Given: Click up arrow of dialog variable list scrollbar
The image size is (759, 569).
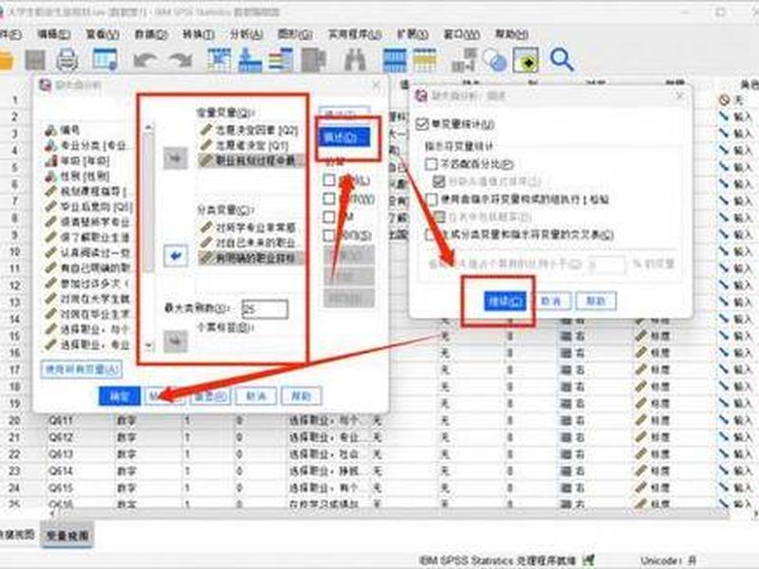Looking at the screenshot, I should pos(149,128).
